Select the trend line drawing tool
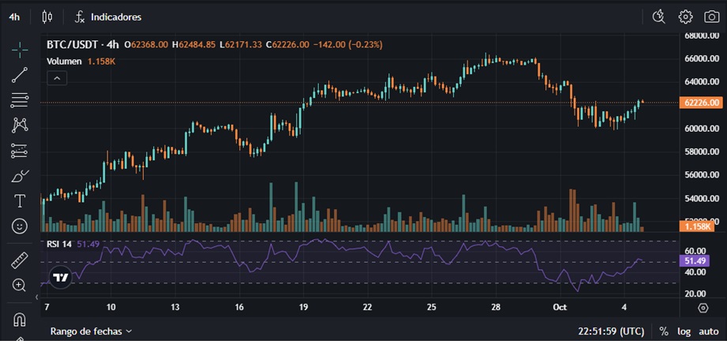 20,75
